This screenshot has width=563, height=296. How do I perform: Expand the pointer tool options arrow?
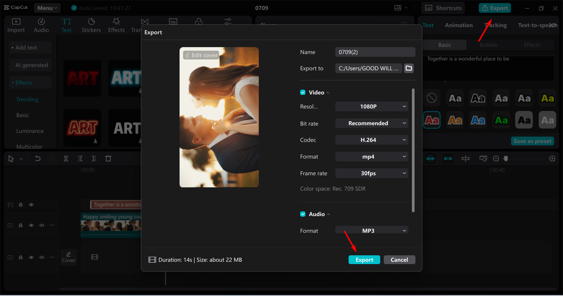[x=21, y=159]
